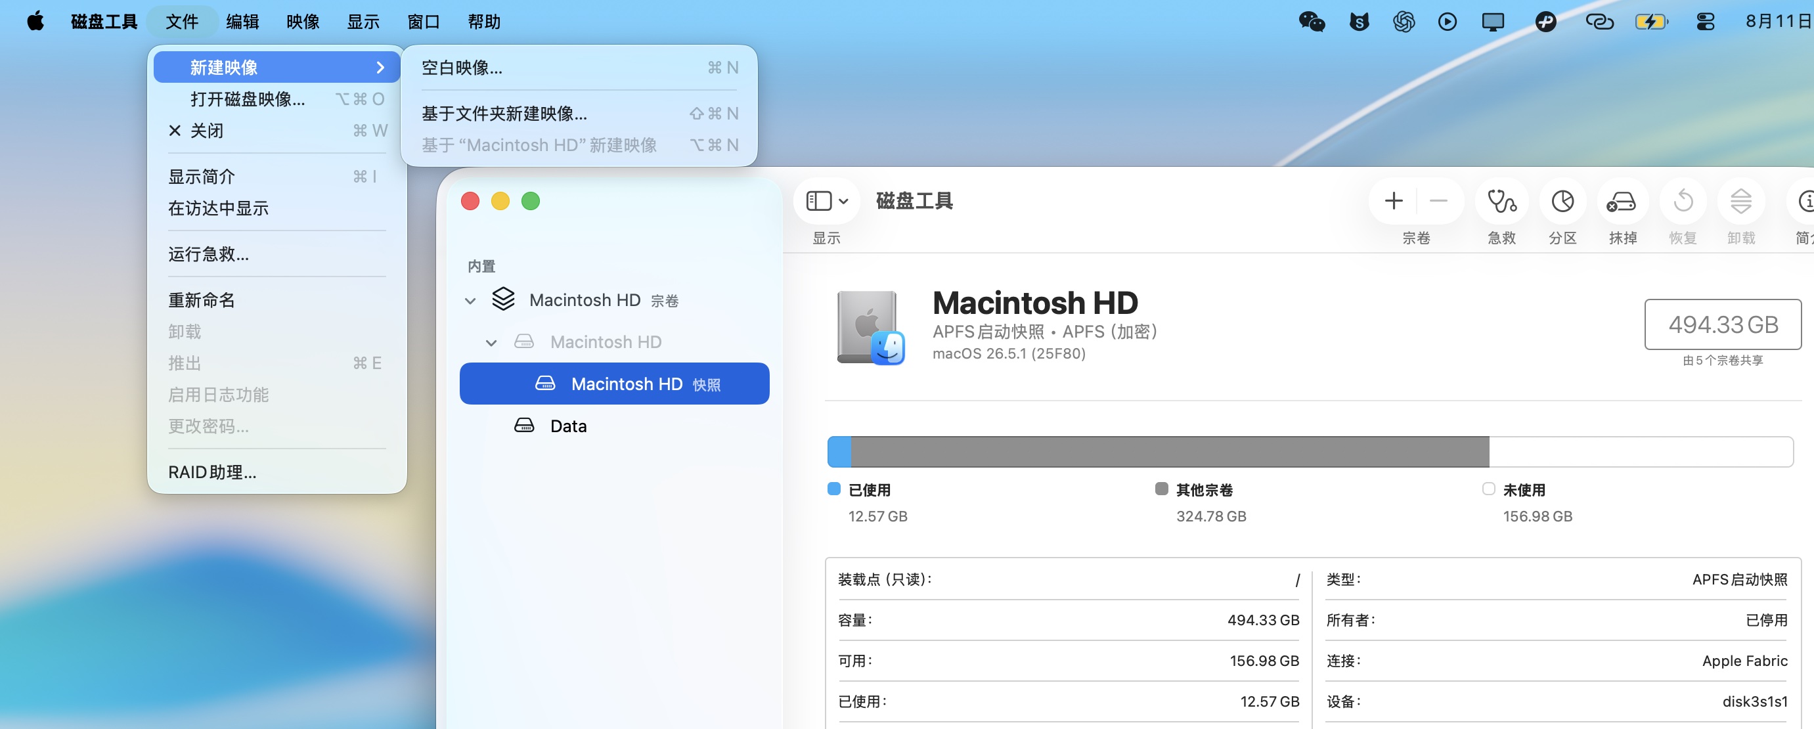
Task: Choose 空白映像… in the submenu
Action: click(579, 68)
